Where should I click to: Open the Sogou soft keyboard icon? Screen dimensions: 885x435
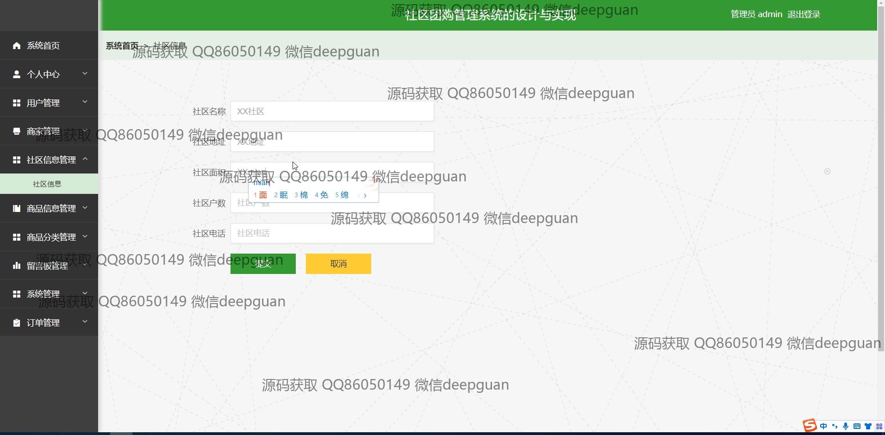pyautogui.click(x=857, y=426)
